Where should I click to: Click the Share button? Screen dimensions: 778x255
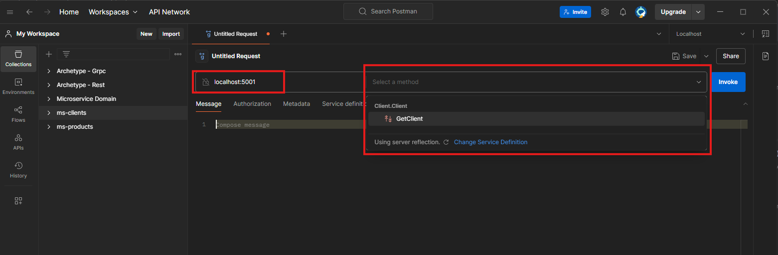(x=731, y=56)
